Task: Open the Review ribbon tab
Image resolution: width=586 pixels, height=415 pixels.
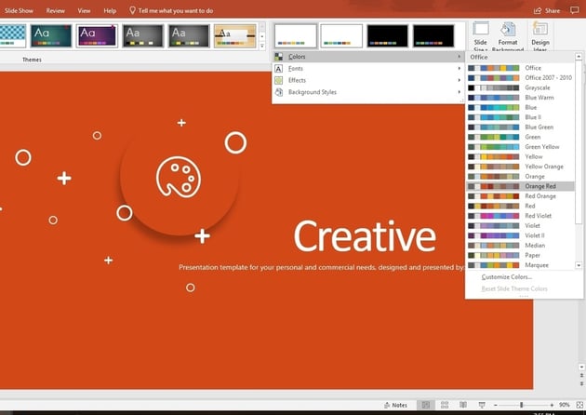Action: click(x=56, y=10)
